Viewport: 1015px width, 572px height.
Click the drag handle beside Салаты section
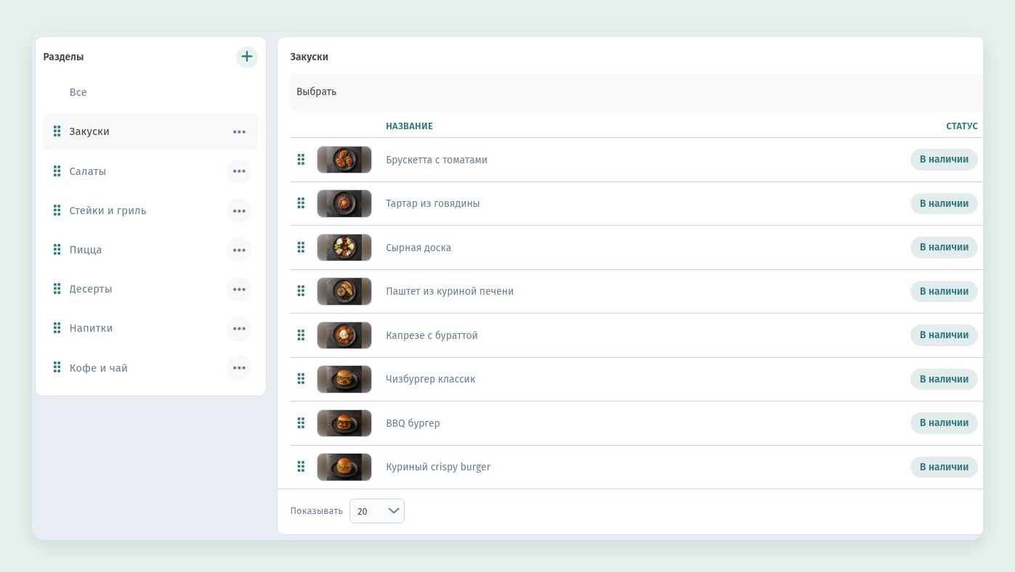coord(57,171)
